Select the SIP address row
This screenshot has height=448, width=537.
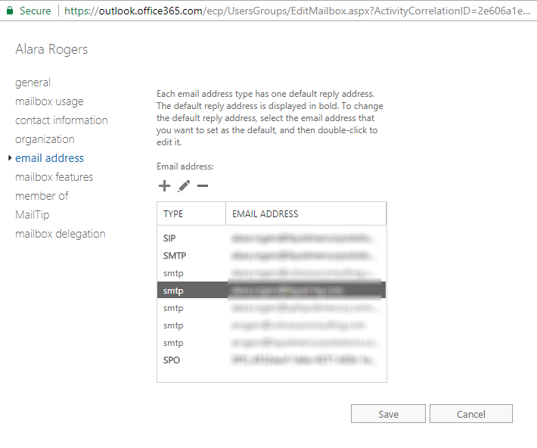point(272,238)
